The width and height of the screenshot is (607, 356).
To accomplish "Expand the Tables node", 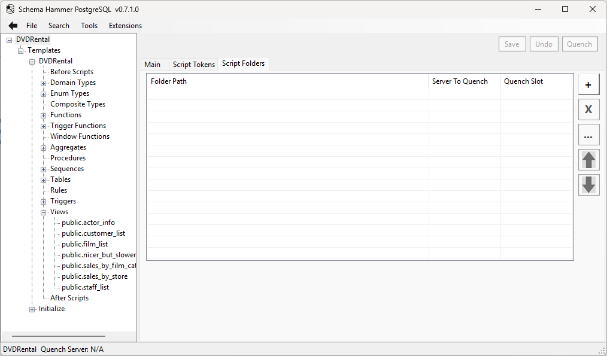I will tap(43, 179).
